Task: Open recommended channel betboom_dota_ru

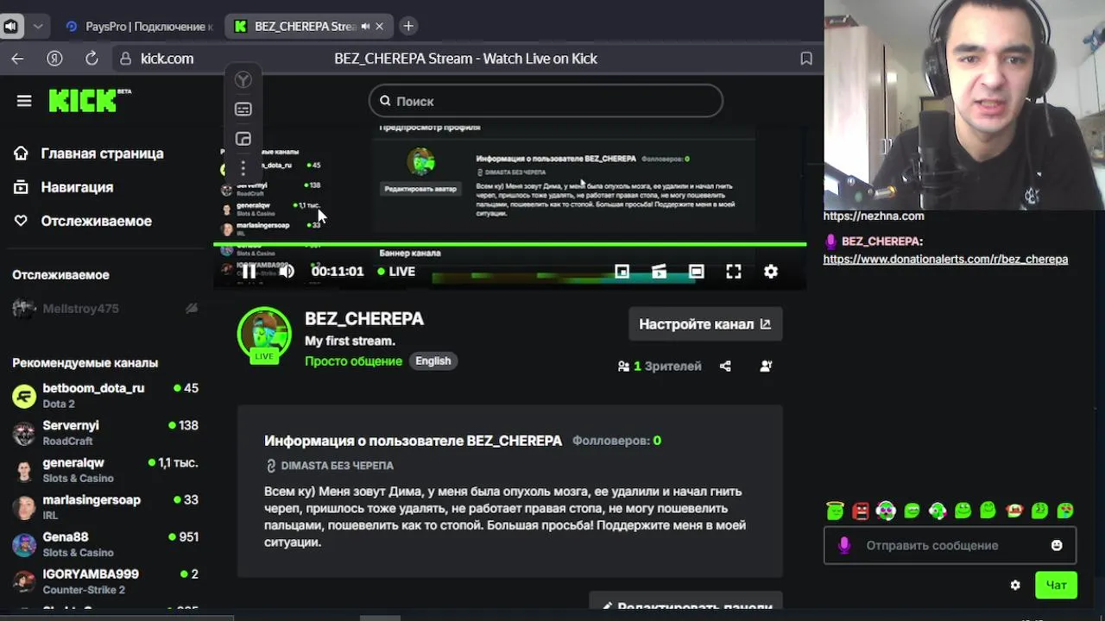Action: click(105, 396)
